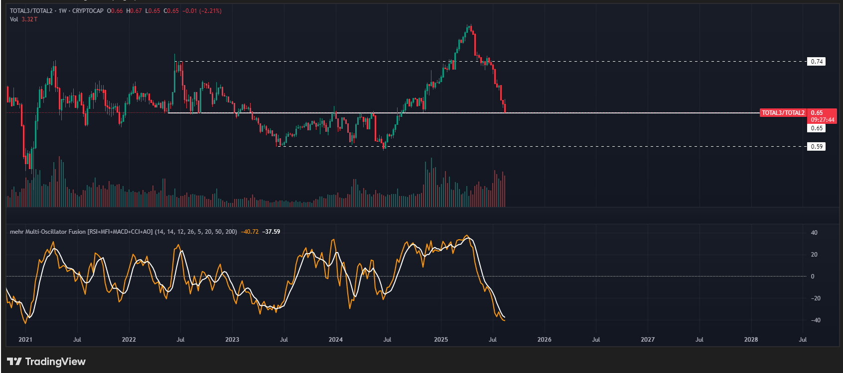Click the 2027 label on the time axis
The image size is (843, 373).
(648, 340)
